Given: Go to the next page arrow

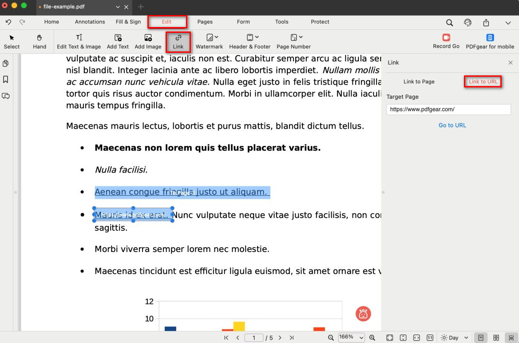Looking at the screenshot, I should point(280,338).
